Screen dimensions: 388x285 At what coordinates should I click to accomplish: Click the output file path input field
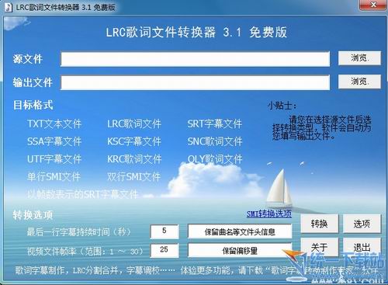tap(195, 82)
